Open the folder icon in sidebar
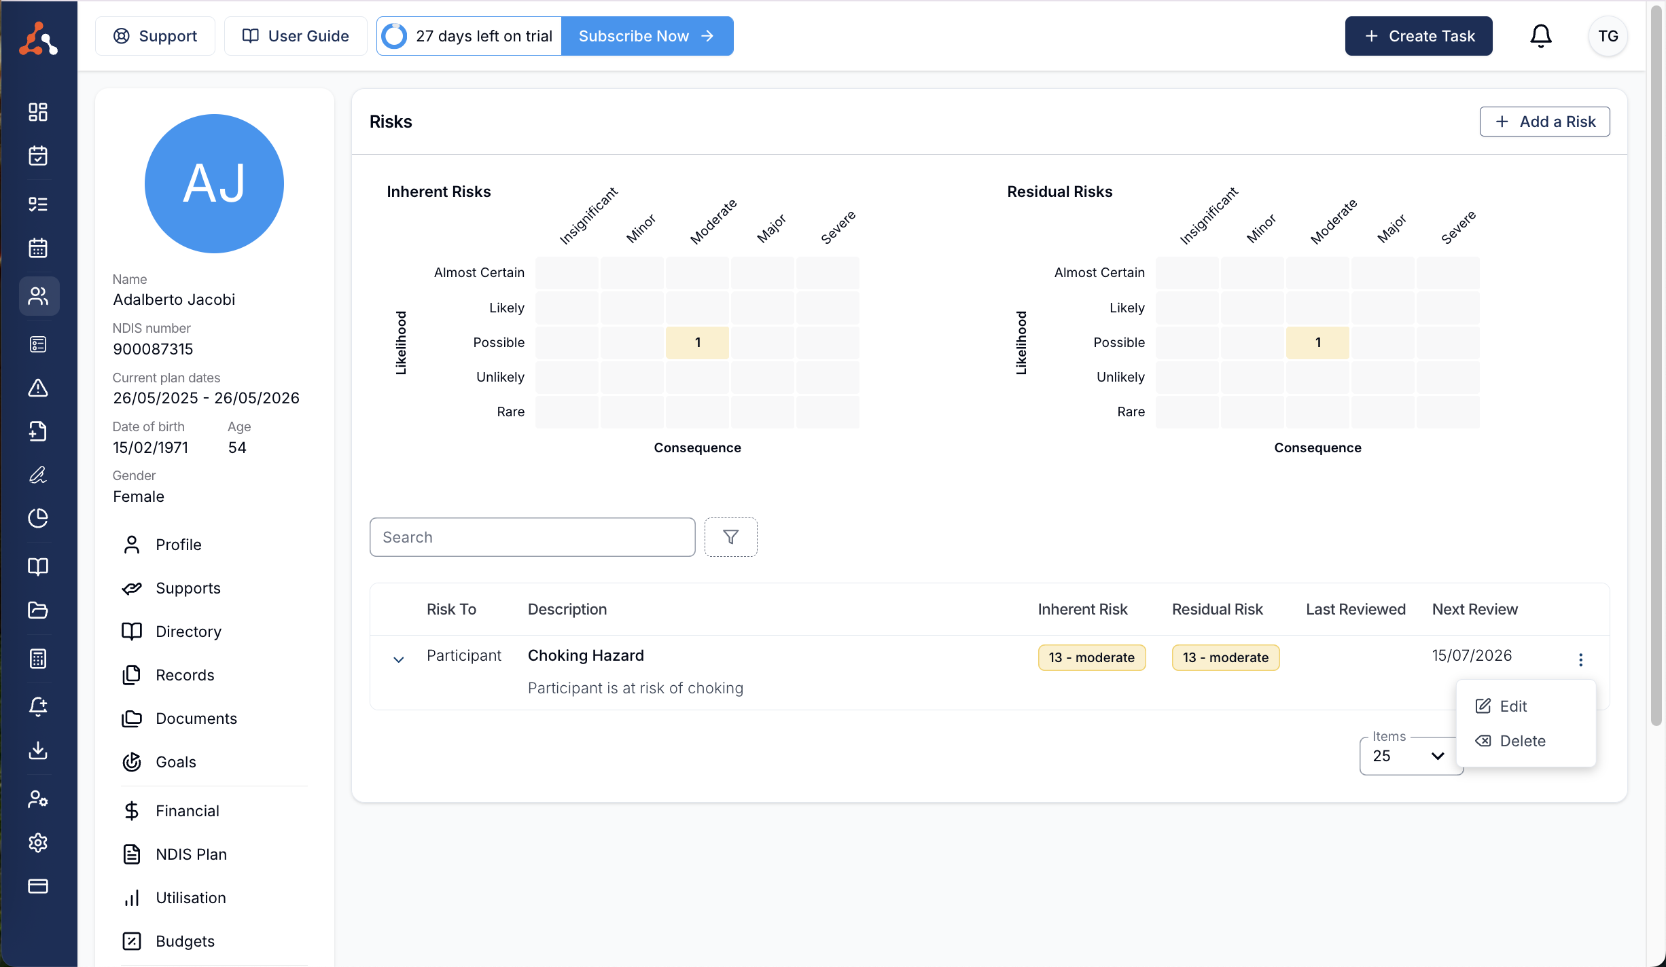 pyautogui.click(x=38, y=610)
